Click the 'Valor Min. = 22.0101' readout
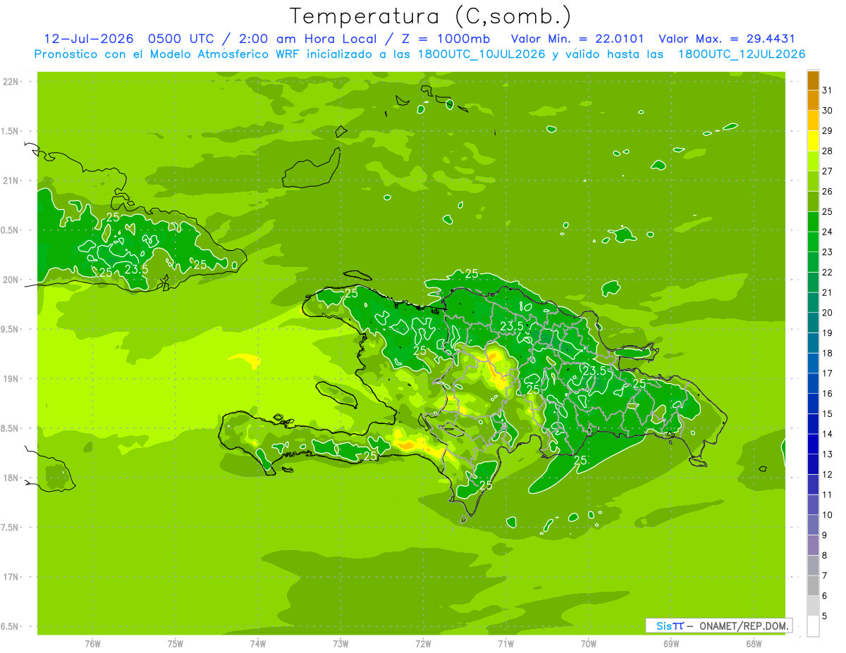Image resolution: width=846 pixels, height=653 pixels. (x=577, y=39)
